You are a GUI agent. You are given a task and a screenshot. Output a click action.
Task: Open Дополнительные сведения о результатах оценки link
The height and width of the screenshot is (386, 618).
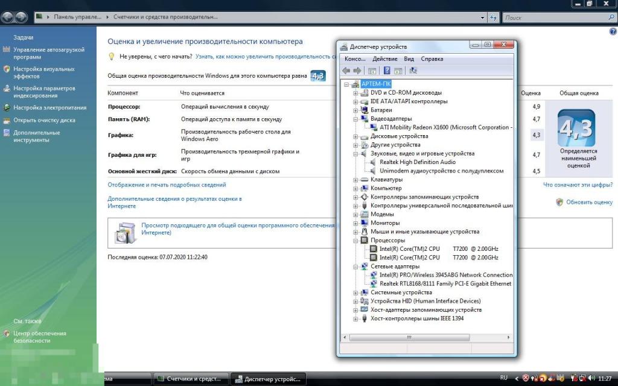click(174, 203)
